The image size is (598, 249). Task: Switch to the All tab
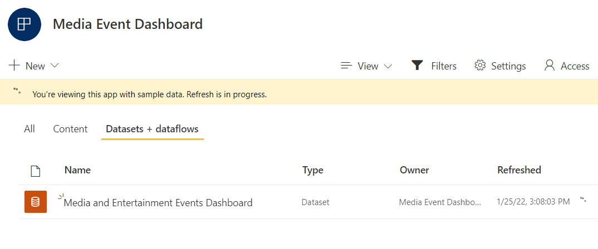30,129
